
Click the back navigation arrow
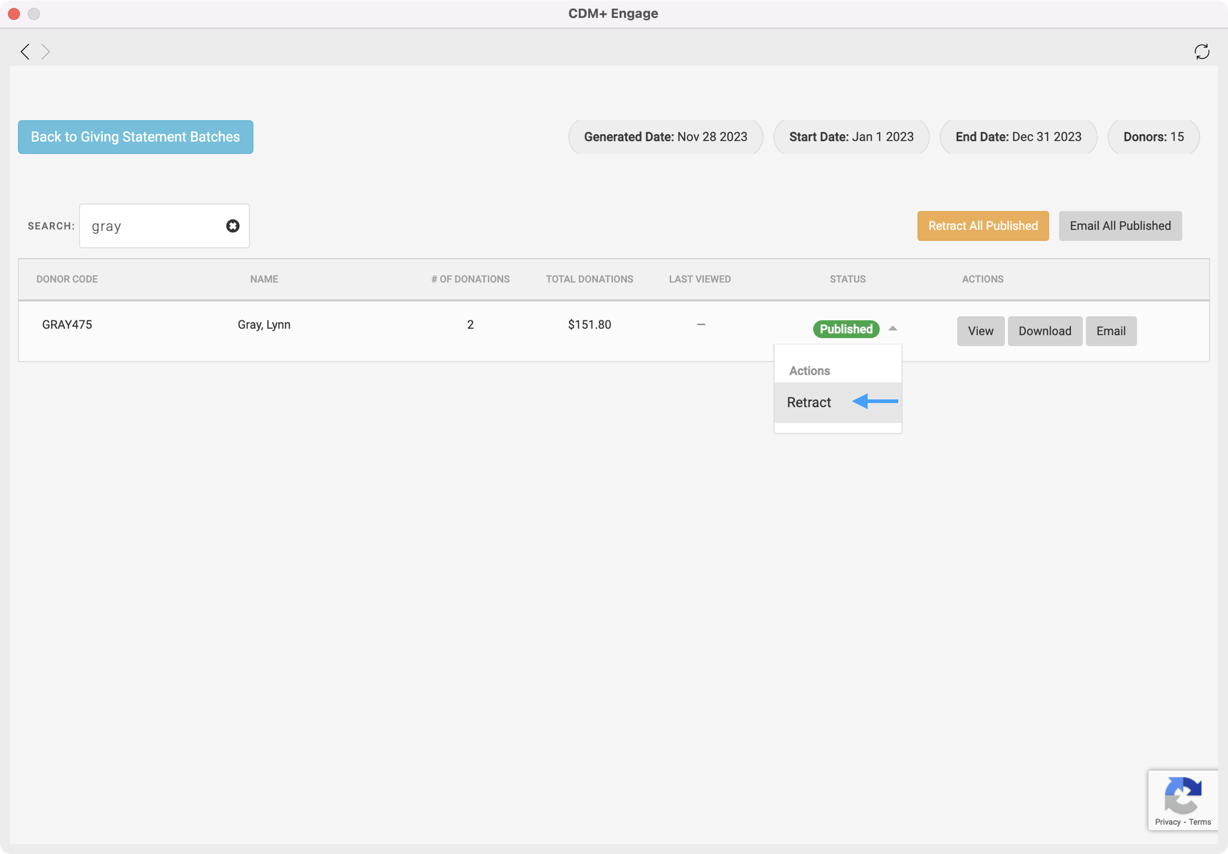[x=25, y=52]
